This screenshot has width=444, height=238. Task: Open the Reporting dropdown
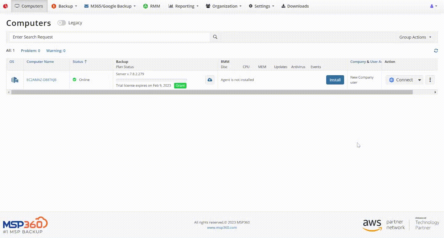183,6
